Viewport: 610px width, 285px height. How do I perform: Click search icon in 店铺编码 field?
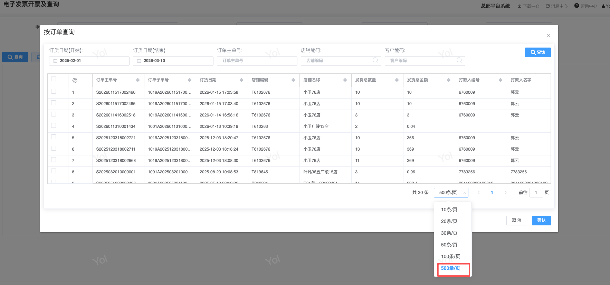(x=375, y=60)
